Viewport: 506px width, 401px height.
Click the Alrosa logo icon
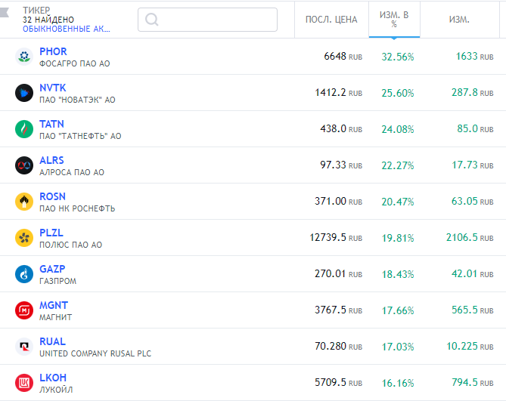(24, 165)
